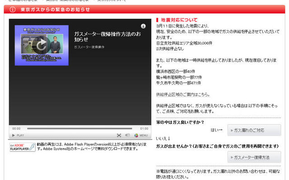This screenshot has height=180, width=289.
Task: Click the ガス漏れのご対応 button
Action: pos(254,130)
